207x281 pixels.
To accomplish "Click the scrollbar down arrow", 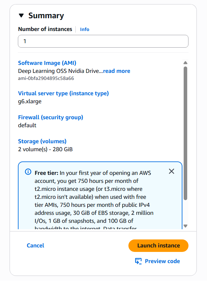I will click(185, 226).
